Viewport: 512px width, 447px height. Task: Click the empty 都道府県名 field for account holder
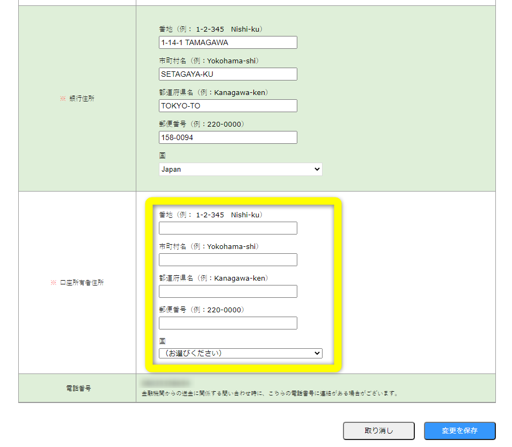228,291
